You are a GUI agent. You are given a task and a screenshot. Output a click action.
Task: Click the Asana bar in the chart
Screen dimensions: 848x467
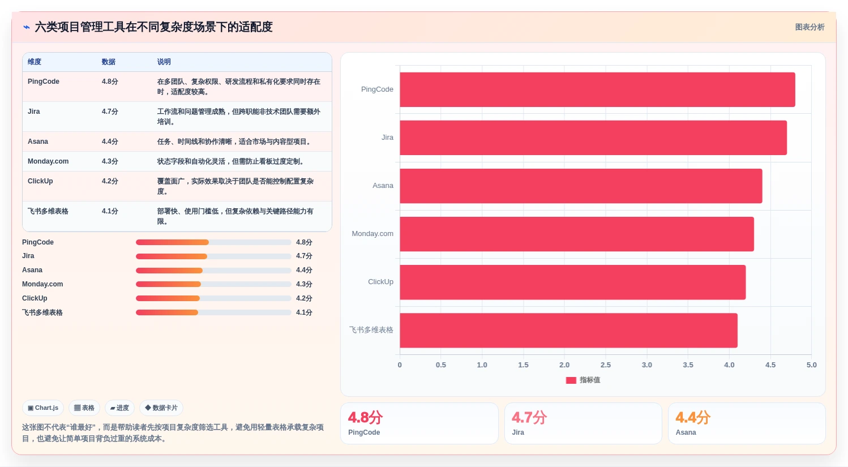point(581,186)
